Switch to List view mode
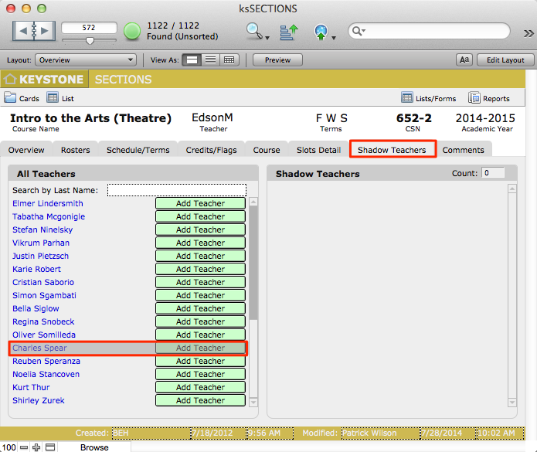 pyautogui.click(x=210, y=60)
